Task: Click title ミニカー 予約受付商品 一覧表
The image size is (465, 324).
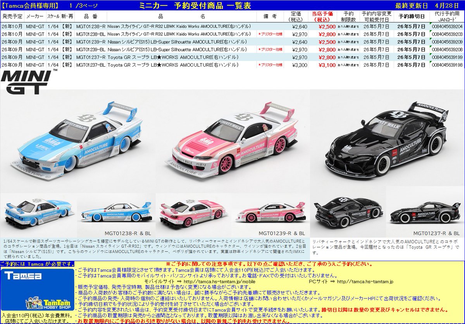Action: click(195, 5)
